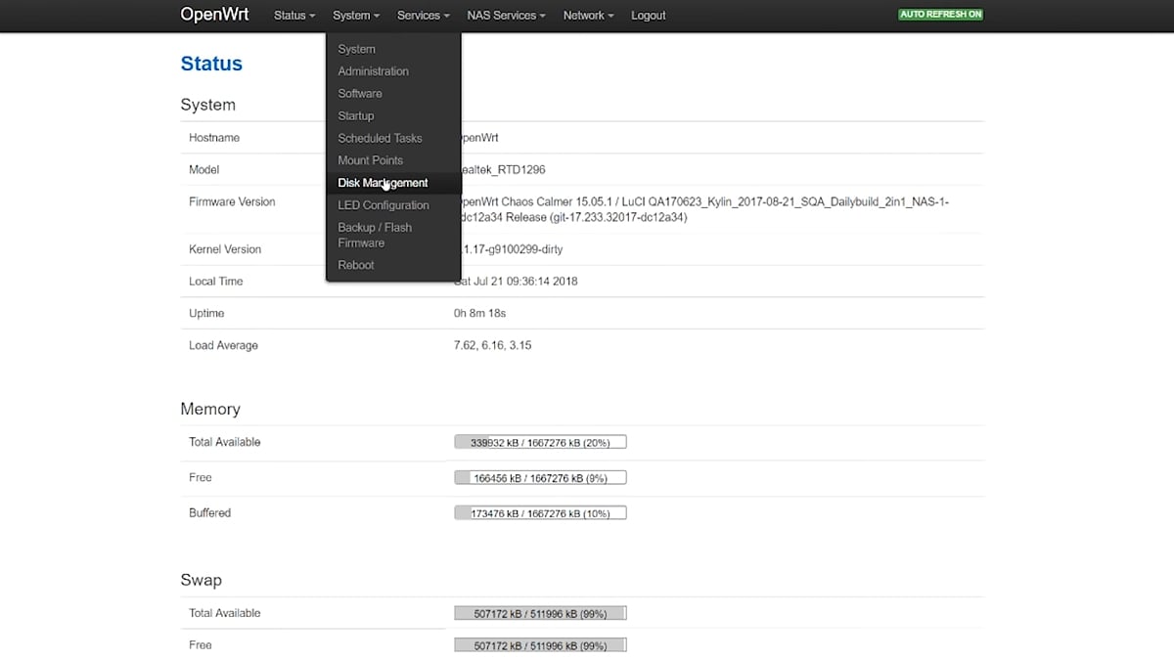Viewport: 1174px width, 660px height.
Task: Expand the Network dropdown menu
Action: (x=587, y=15)
